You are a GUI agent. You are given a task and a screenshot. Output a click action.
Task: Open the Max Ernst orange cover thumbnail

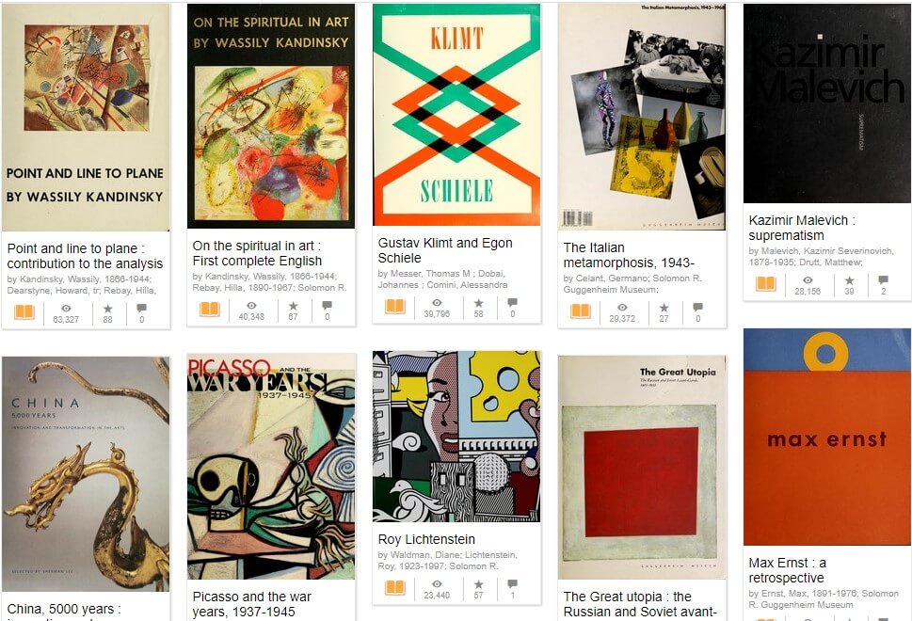[x=827, y=437]
